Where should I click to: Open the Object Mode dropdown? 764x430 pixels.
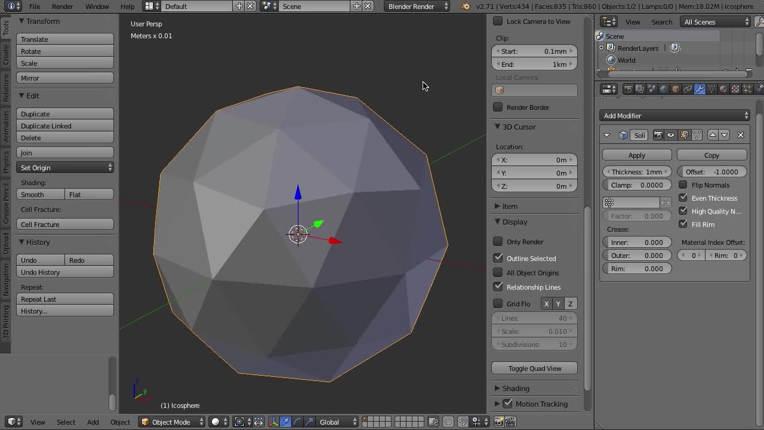(x=171, y=422)
